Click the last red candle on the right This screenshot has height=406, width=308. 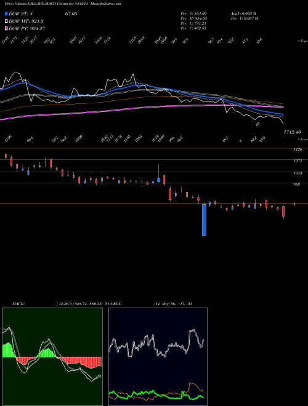(283, 212)
